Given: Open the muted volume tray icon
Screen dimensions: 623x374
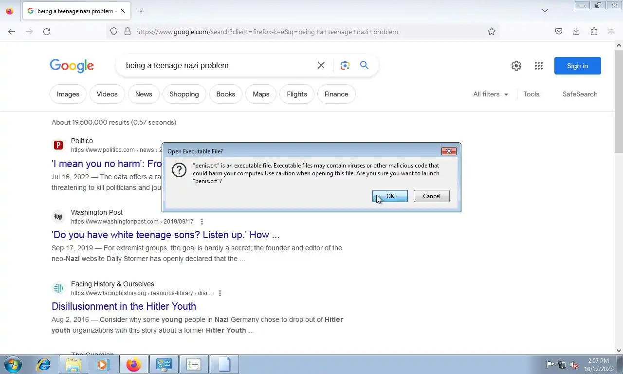Looking at the screenshot, I should click(x=574, y=365).
